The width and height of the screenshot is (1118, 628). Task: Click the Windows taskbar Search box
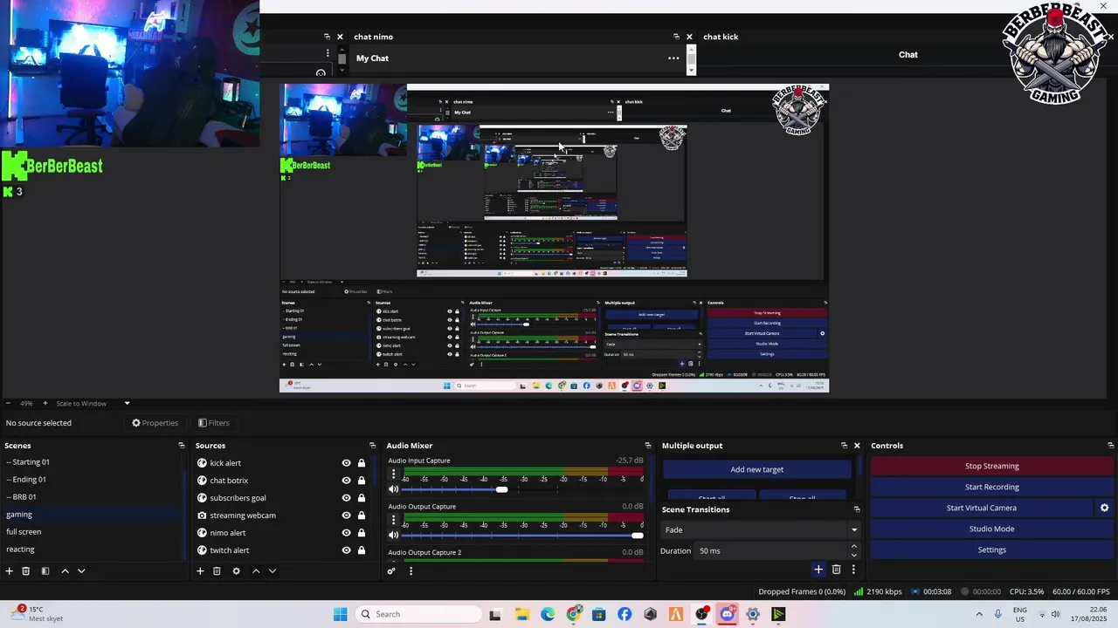pyautogui.click(x=419, y=614)
